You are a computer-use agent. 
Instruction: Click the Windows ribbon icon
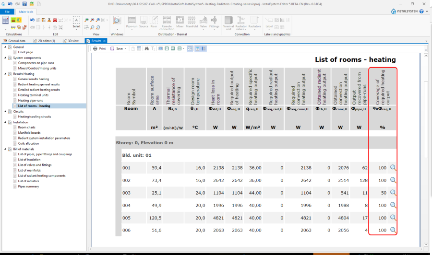coord(117,21)
